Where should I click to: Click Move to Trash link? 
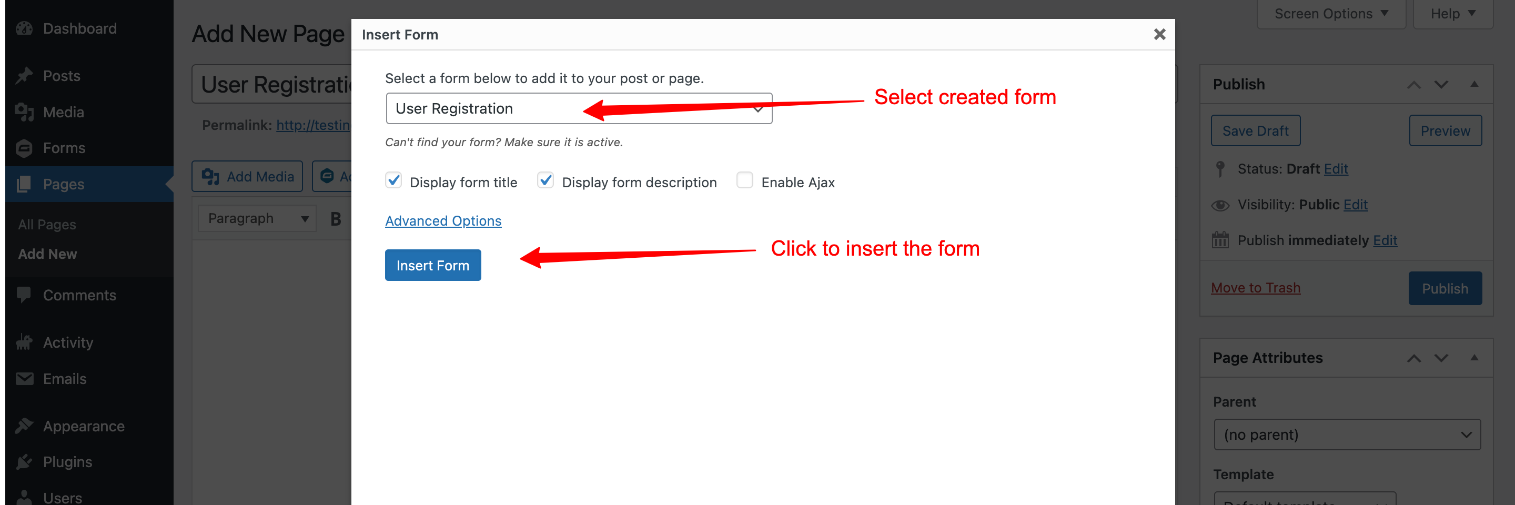click(x=1255, y=288)
